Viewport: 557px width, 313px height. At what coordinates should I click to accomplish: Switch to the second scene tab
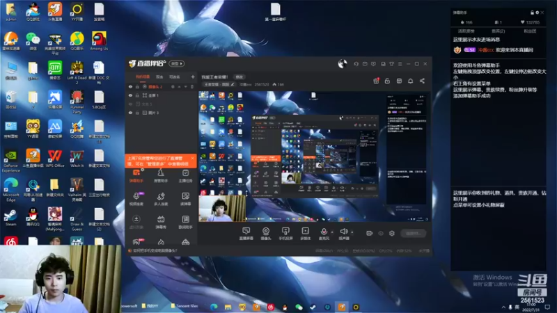click(159, 77)
